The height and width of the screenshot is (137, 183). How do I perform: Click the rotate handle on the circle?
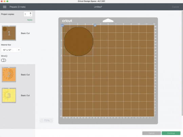tap(95, 25)
